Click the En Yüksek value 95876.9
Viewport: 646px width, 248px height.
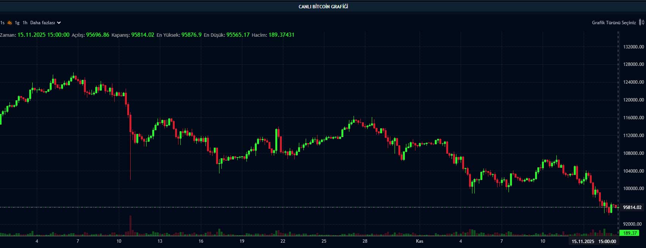(191, 35)
